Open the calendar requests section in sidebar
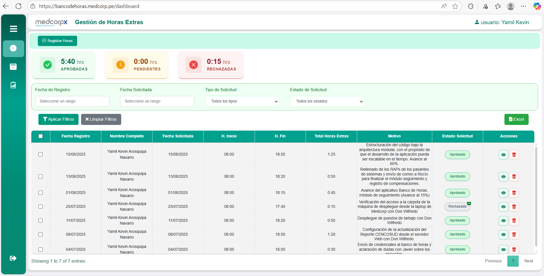Screen dimensions: 544x276 (x=13, y=67)
